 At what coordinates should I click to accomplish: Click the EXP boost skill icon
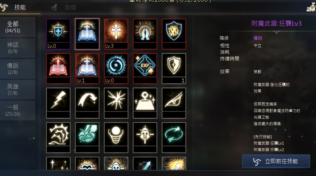click(145, 68)
